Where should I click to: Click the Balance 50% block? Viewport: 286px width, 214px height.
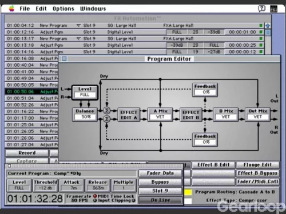85,115
